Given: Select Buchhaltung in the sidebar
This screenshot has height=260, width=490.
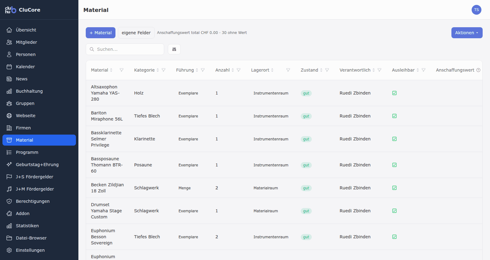Looking at the screenshot, I should pyautogui.click(x=39, y=91).
